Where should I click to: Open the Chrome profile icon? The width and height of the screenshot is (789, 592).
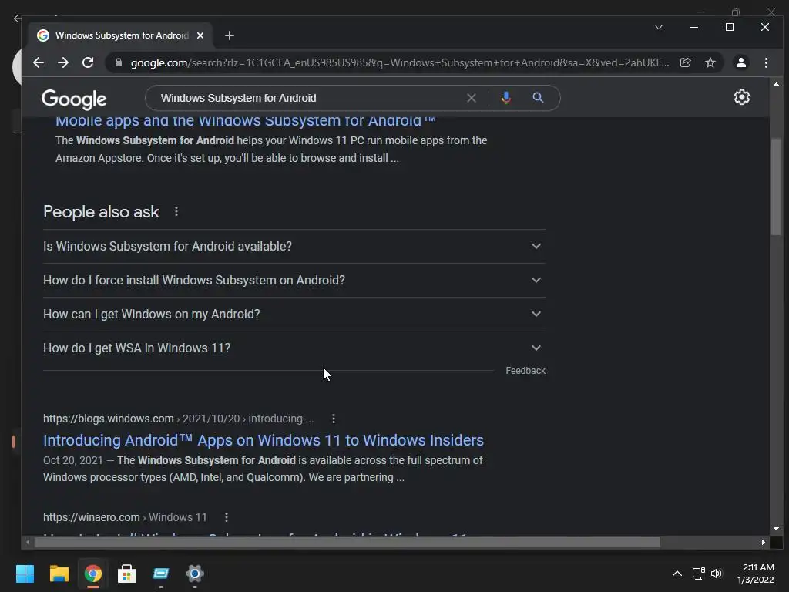(x=740, y=62)
